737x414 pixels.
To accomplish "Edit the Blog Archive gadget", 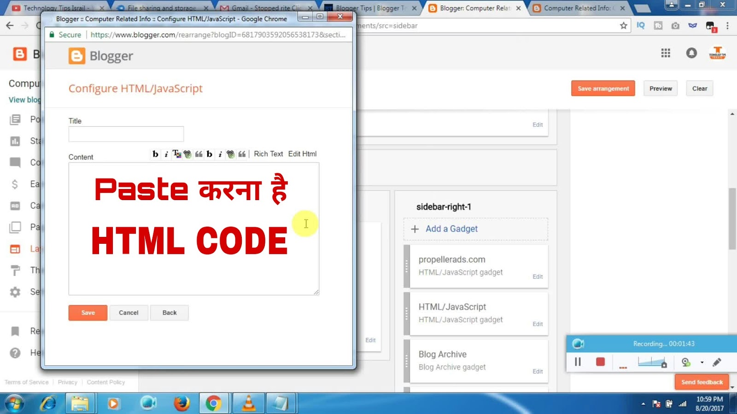I will click(538, 371).
